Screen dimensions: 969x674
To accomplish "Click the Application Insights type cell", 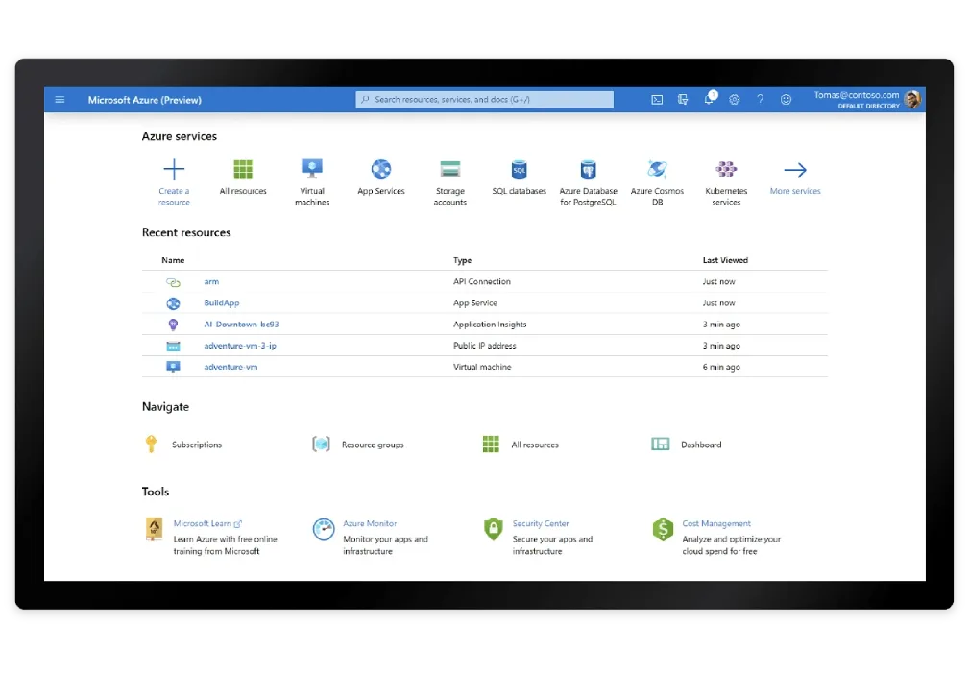I will click(490, 325).
